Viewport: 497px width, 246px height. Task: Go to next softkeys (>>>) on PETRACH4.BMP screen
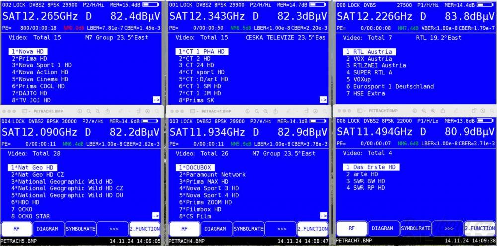pyautogui.click(x=280, y=229)
